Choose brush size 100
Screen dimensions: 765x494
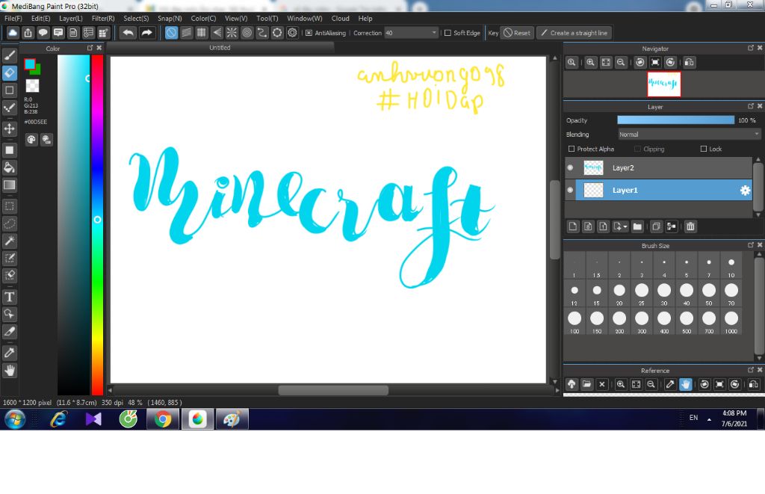coord(574,322)
